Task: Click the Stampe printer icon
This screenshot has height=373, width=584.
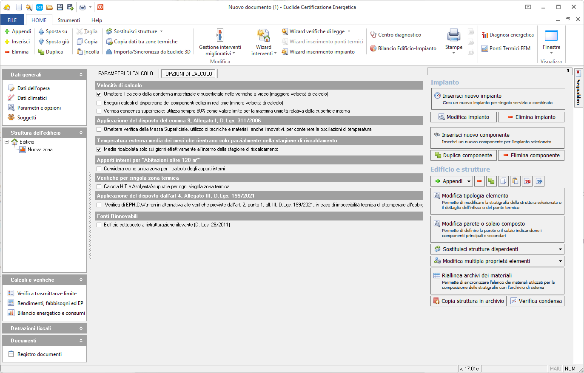Action: point(453,36)
